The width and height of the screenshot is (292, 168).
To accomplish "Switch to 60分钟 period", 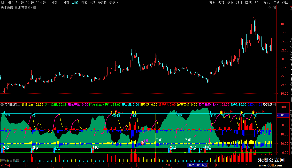I will coord(65,2).
